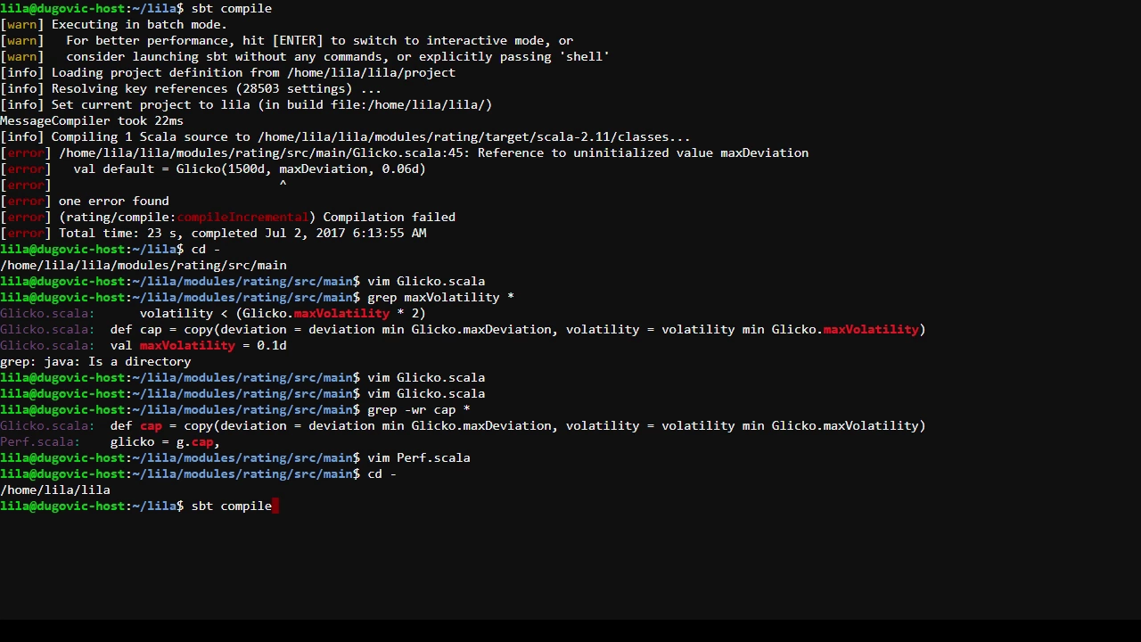Image resolution: width=1141 pixels, height=642 pixels.
Task: Click the 'MessageCompiler took 22ms' line
Action: [92, 121]
